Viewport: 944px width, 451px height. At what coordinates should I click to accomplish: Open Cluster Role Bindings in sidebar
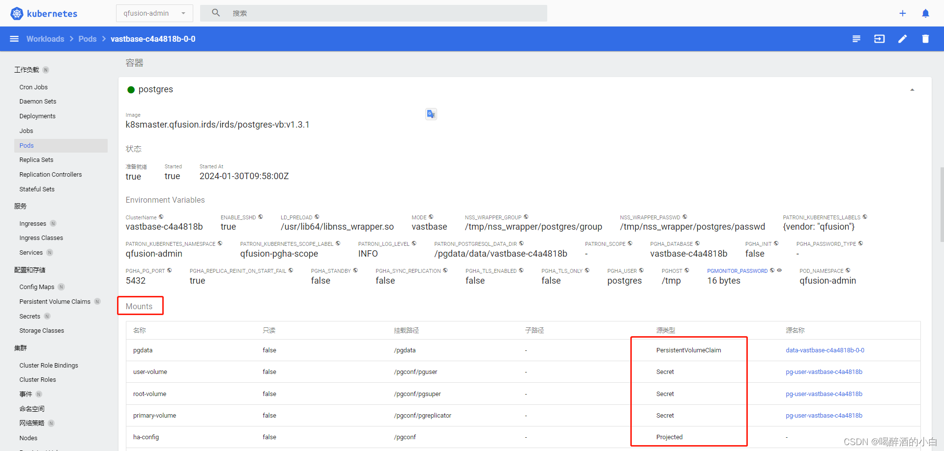(x=49, y=366)
